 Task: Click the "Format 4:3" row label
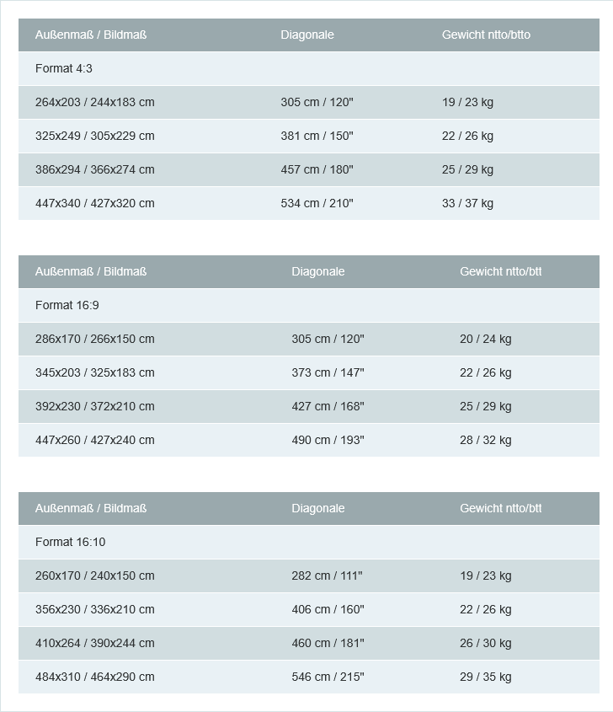[x=64, y=68]
